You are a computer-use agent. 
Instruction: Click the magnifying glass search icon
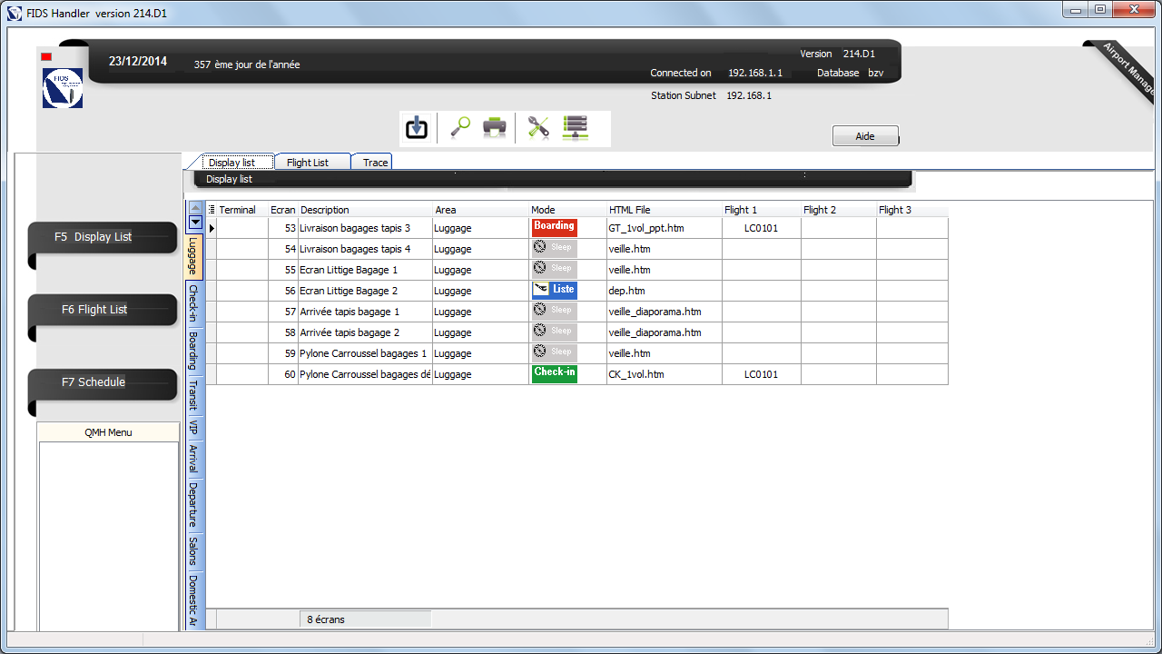coord(459,128)
